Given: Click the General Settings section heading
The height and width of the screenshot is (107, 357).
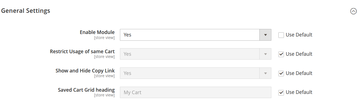Looking at the screenshot, I should (x=26, y=11).
